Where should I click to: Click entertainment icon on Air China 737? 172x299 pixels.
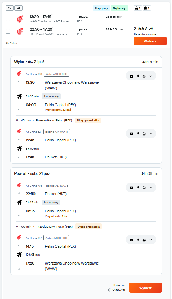[x=131, y=240]
